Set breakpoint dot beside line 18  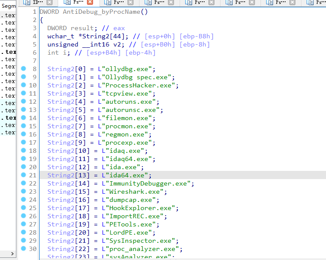pyautogui.click(x=24, y=150)
